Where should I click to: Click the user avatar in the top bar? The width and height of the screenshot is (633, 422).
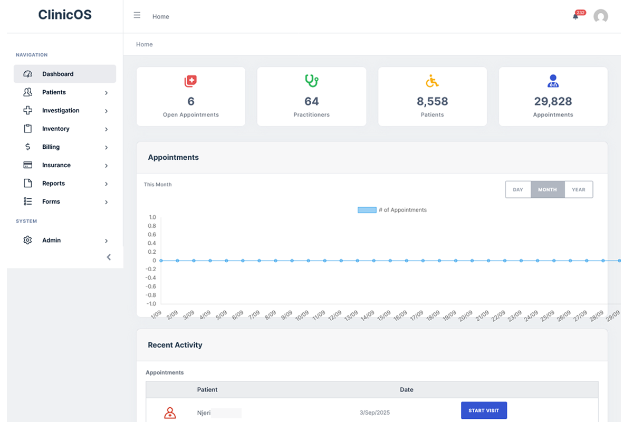[x=600, y=16]
